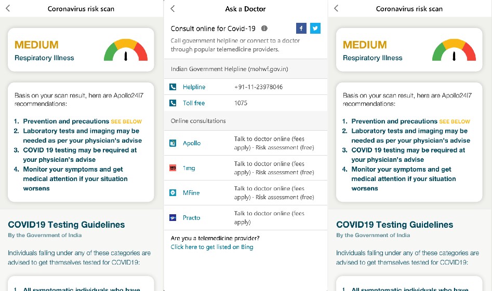492x291 pixels.
Task: Tap 1mg's 'Talk to doctor online' description
Action: coord(274,168)
